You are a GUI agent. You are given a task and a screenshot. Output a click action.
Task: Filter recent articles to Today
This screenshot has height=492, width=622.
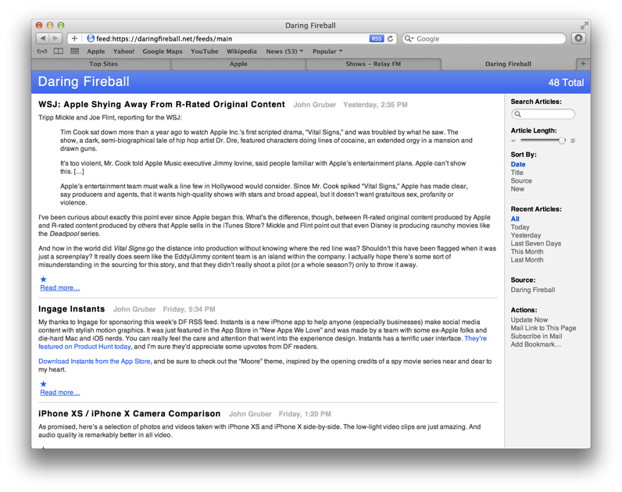click(520, 227)
